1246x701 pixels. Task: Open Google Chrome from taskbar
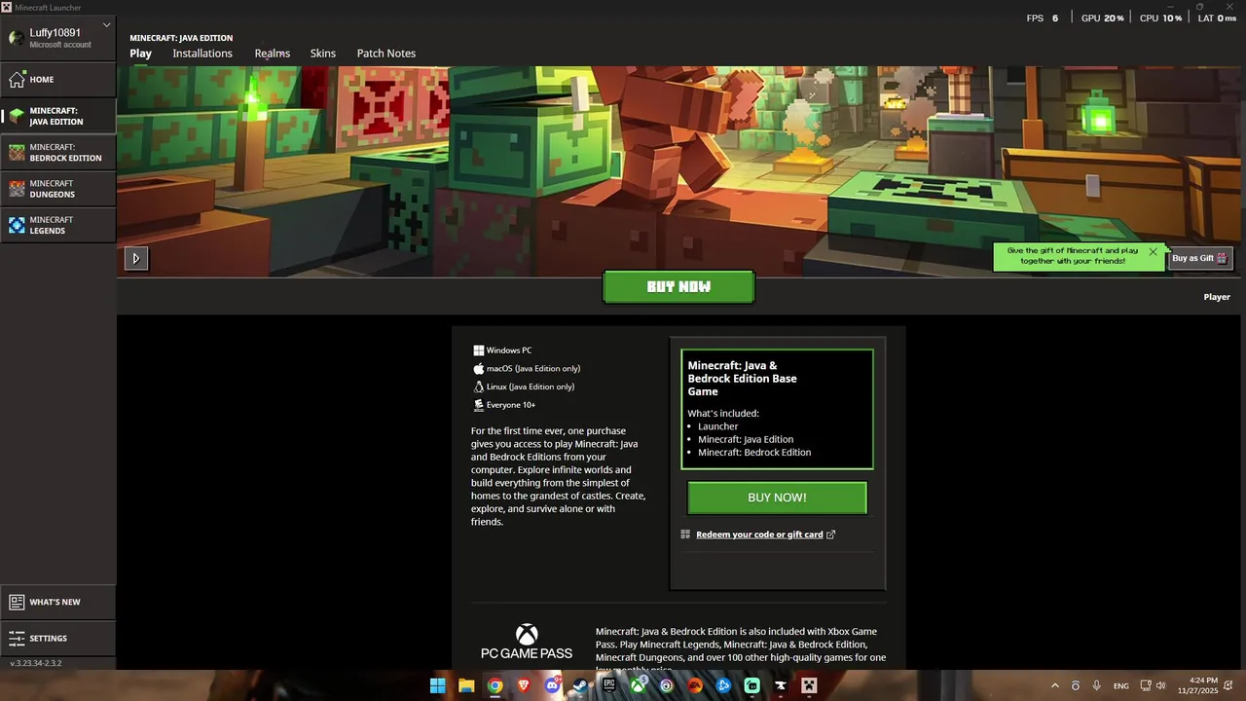495,685
